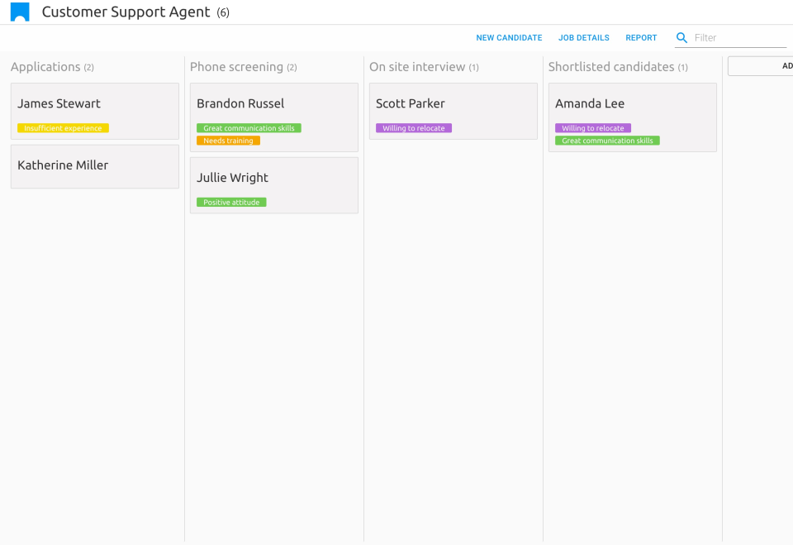Screen dimensions: 793x545
Task: Click the Filter input field
Action: (x=738, y=38)
